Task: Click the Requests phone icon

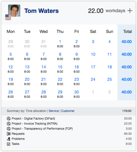Action: (9, 134)
